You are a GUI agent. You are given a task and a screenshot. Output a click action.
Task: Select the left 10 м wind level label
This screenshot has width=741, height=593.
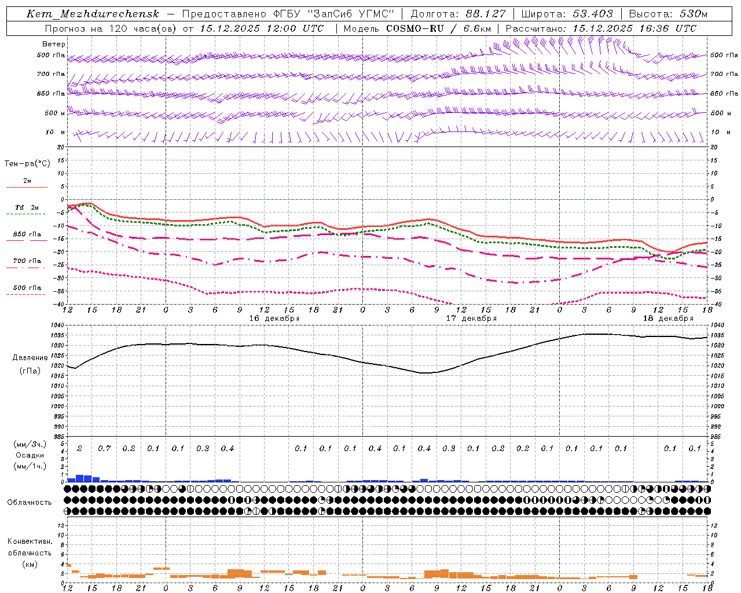coord(56,133)
